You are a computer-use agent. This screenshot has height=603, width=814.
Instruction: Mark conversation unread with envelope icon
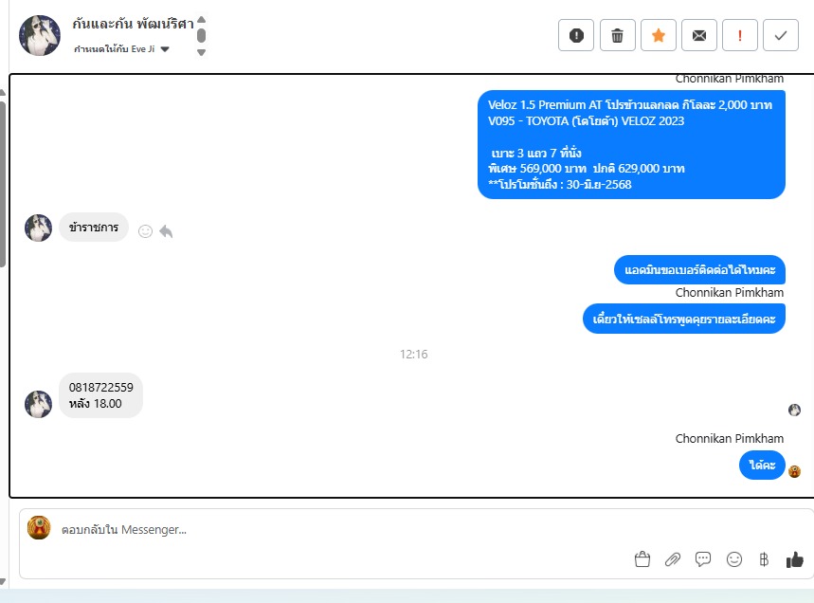(x=699, y=35)
